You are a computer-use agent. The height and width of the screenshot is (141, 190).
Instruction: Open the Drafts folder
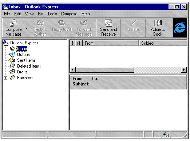pyautogui.click(x=22, y=72)
